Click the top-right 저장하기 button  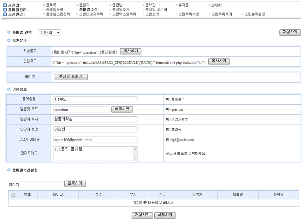(x=290, y=33)
